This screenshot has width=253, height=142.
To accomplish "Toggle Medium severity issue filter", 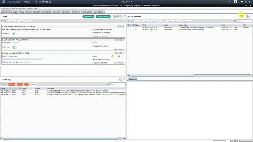I will tap(145, 21).
